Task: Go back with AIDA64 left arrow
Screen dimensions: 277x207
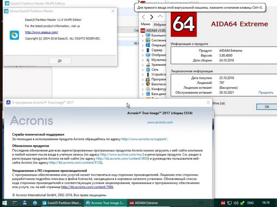Action: (143, 17)
